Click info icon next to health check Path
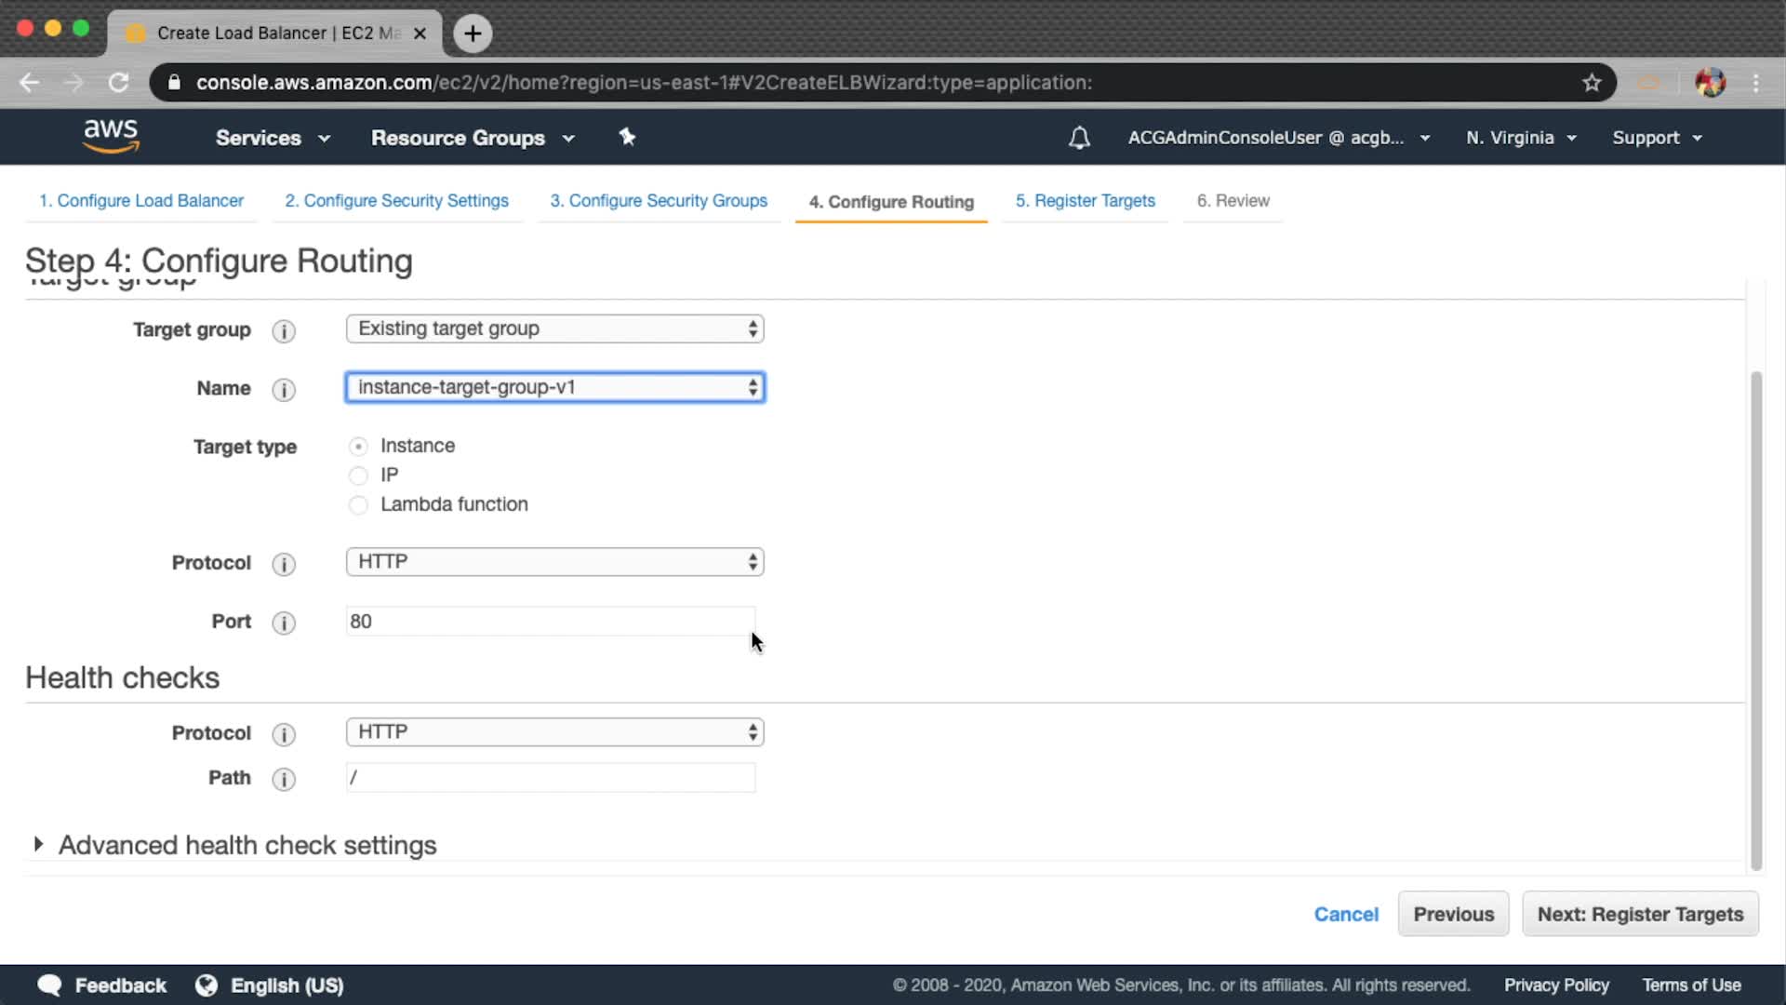 284,779
